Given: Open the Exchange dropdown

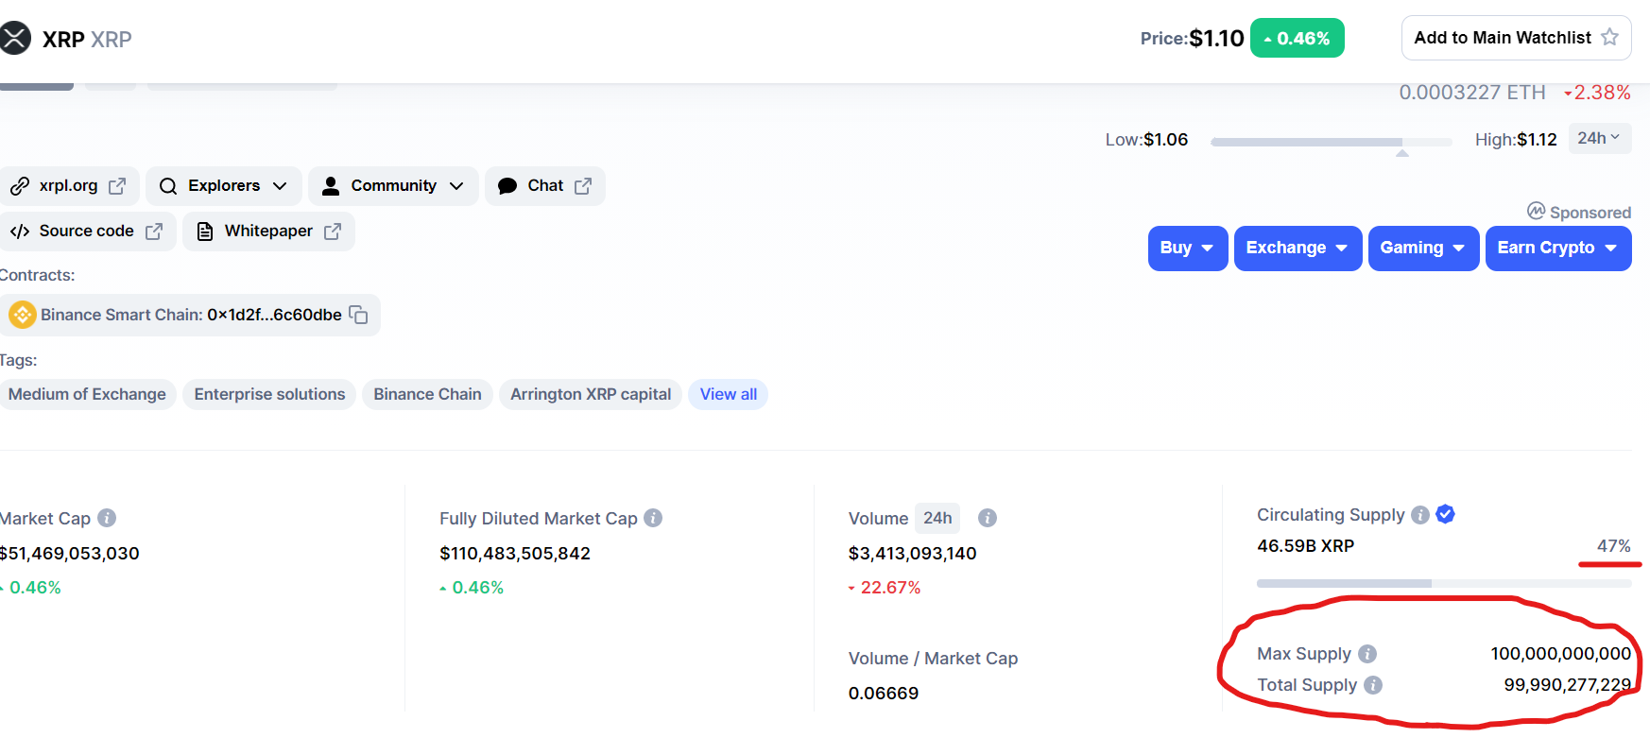Looking at the screenshot, I should [x=1298, y=249].
